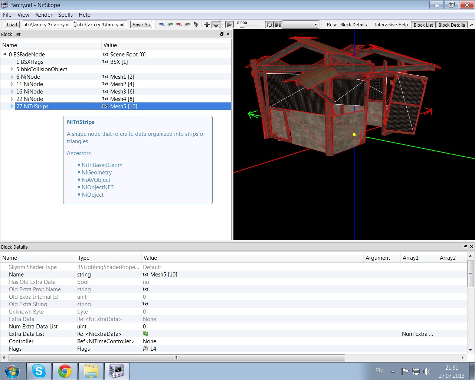Show more toolbar items via chevron
This screenshot has height=380, width=475.
pos(471,25)
